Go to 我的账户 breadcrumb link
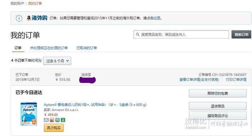 17,3
